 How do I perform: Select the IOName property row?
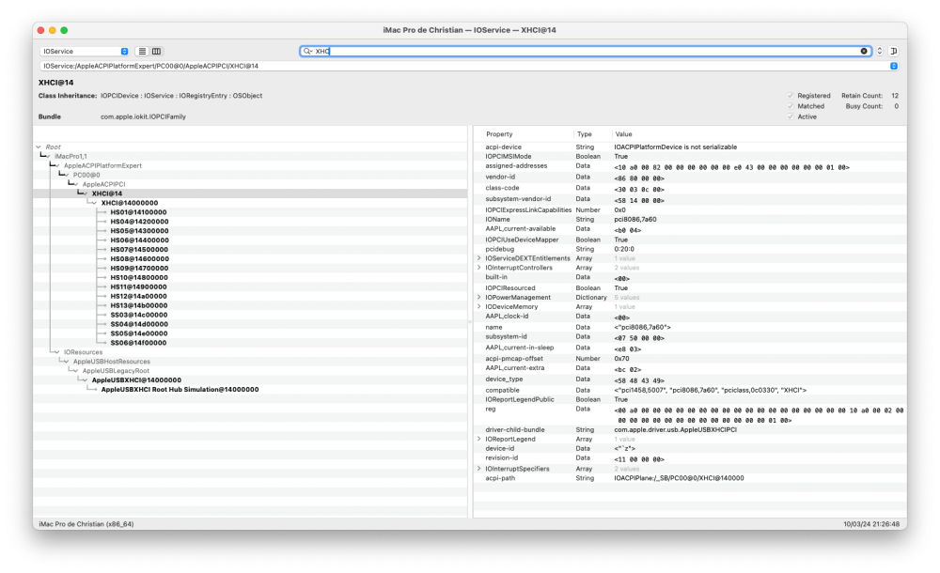click(x=689, y=220)
